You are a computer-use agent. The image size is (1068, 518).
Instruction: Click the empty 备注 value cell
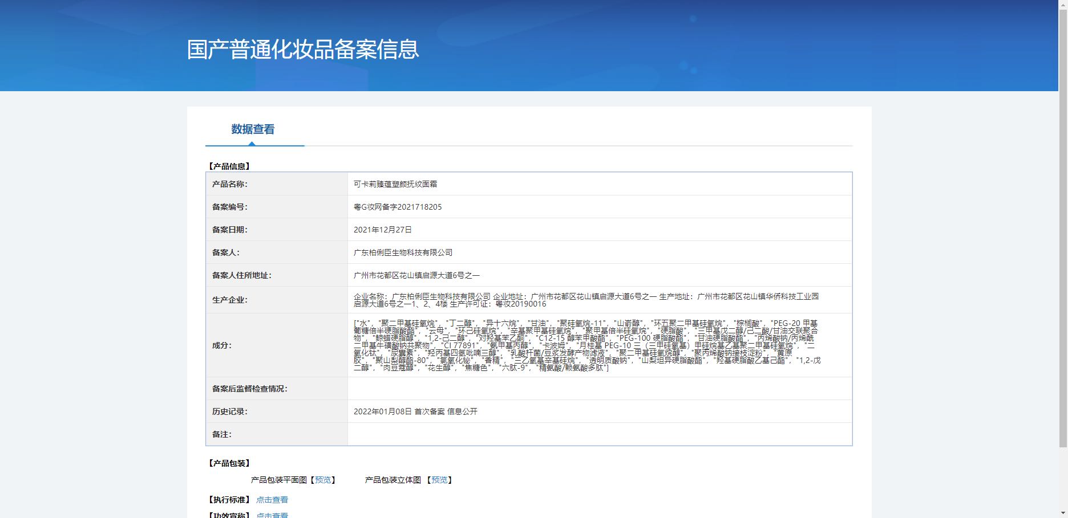[x=599, y=434]
